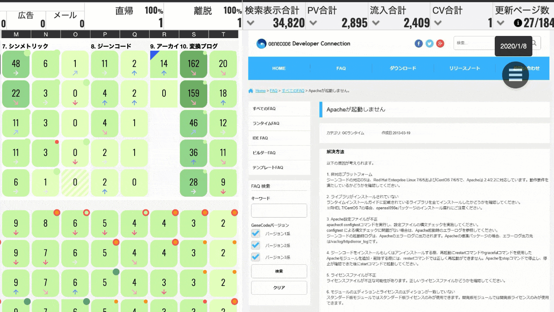Open the round hamburger menu button
554x312 pixels.
[515, 75]
